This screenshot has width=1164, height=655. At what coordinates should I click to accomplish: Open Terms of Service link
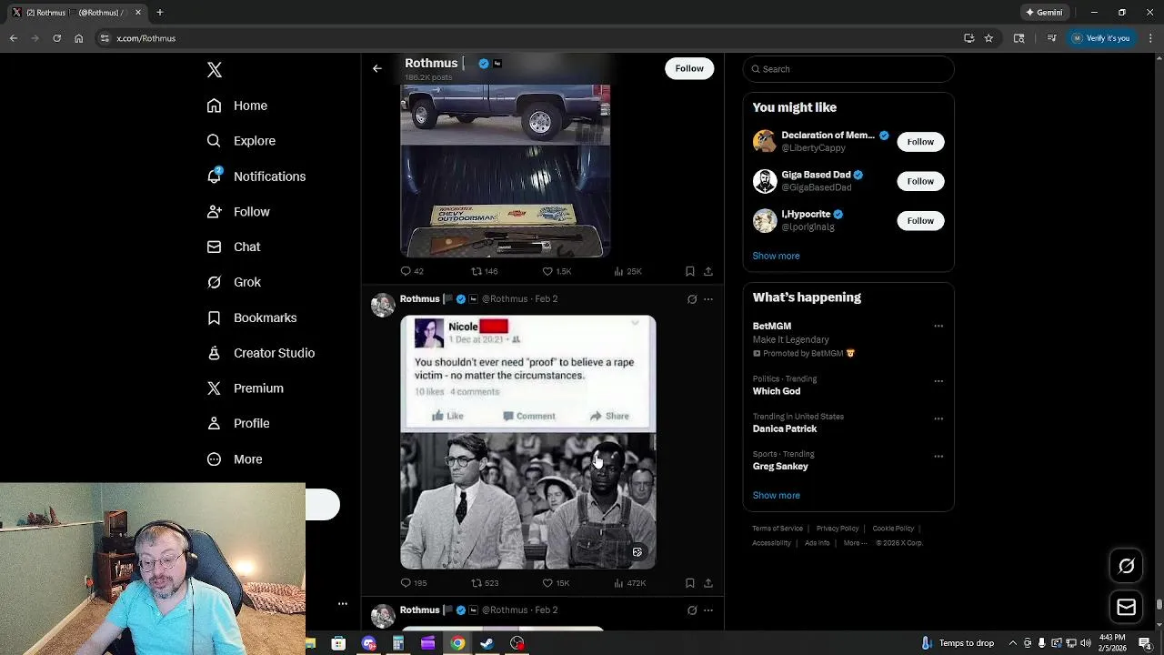778,529
